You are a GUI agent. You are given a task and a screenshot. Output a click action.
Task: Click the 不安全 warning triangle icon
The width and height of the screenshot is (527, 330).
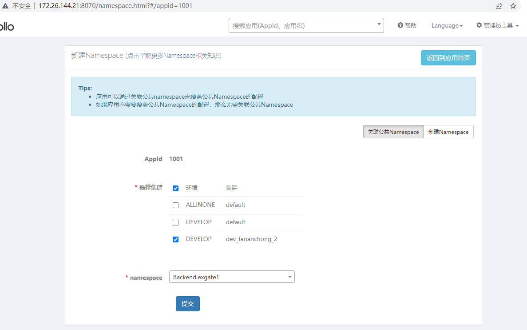(x=5, y=5)
